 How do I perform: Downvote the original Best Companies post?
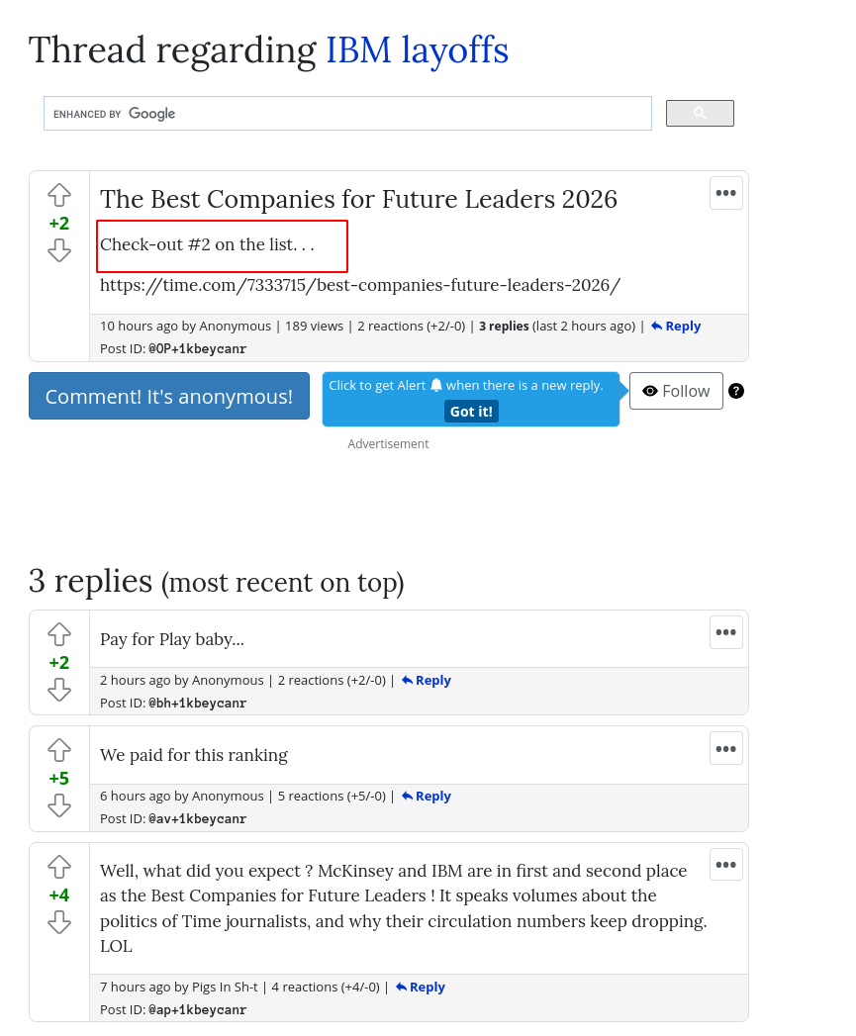point(59,250)
